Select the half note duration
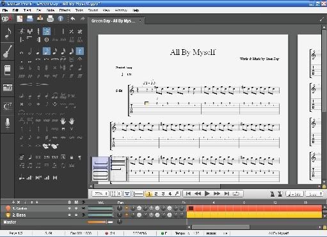The image size is (327, 237). (x=30, y=51)
